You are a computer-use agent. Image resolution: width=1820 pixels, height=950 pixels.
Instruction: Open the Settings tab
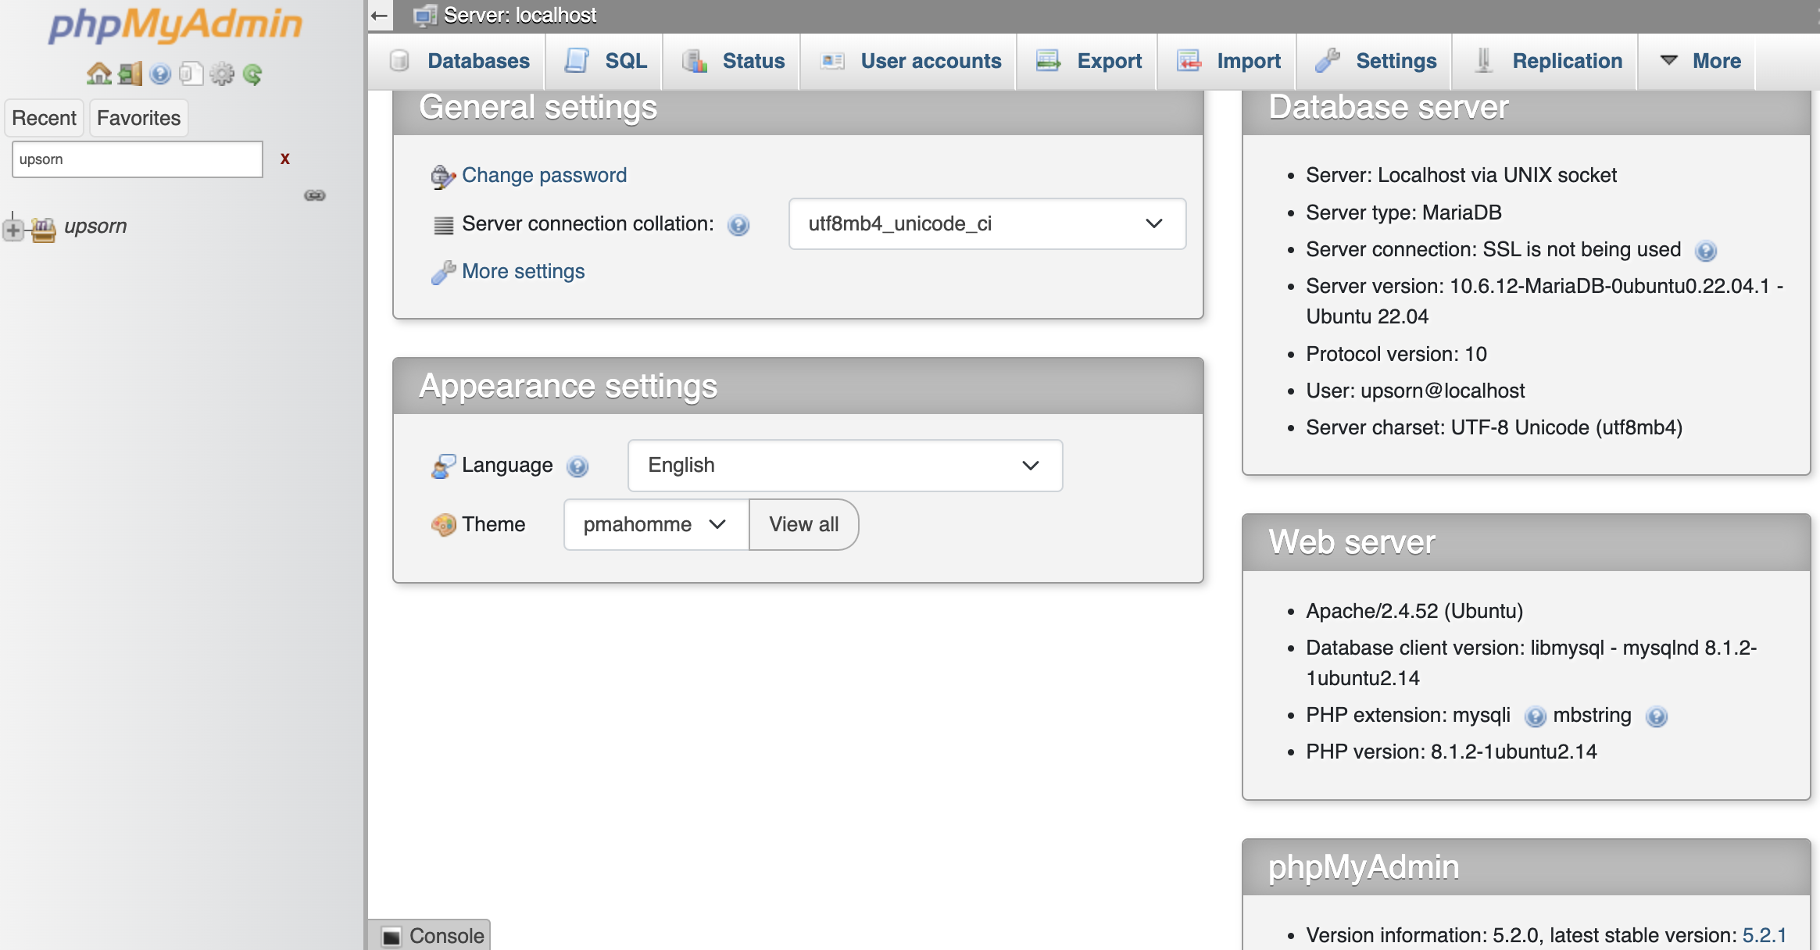[x=1375, y=61]
